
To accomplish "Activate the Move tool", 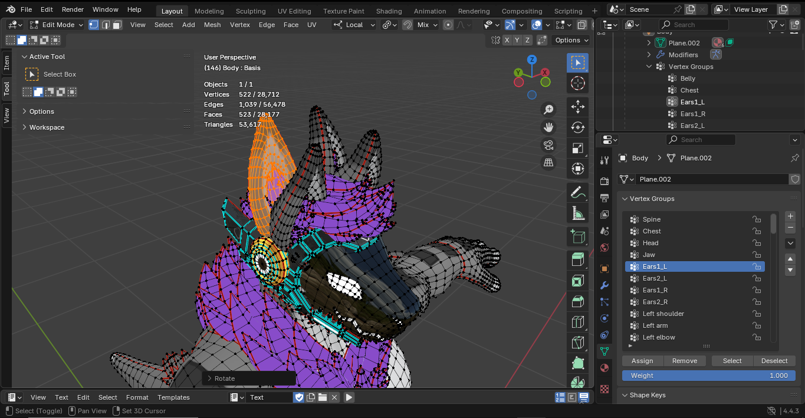I will point(578,107).
